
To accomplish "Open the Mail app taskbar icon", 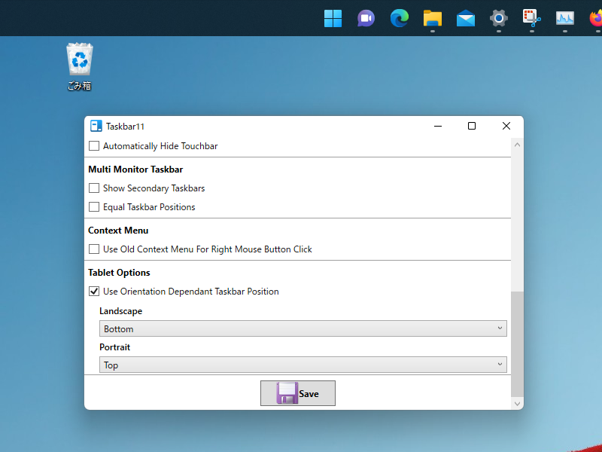I will tap(466, 19).
